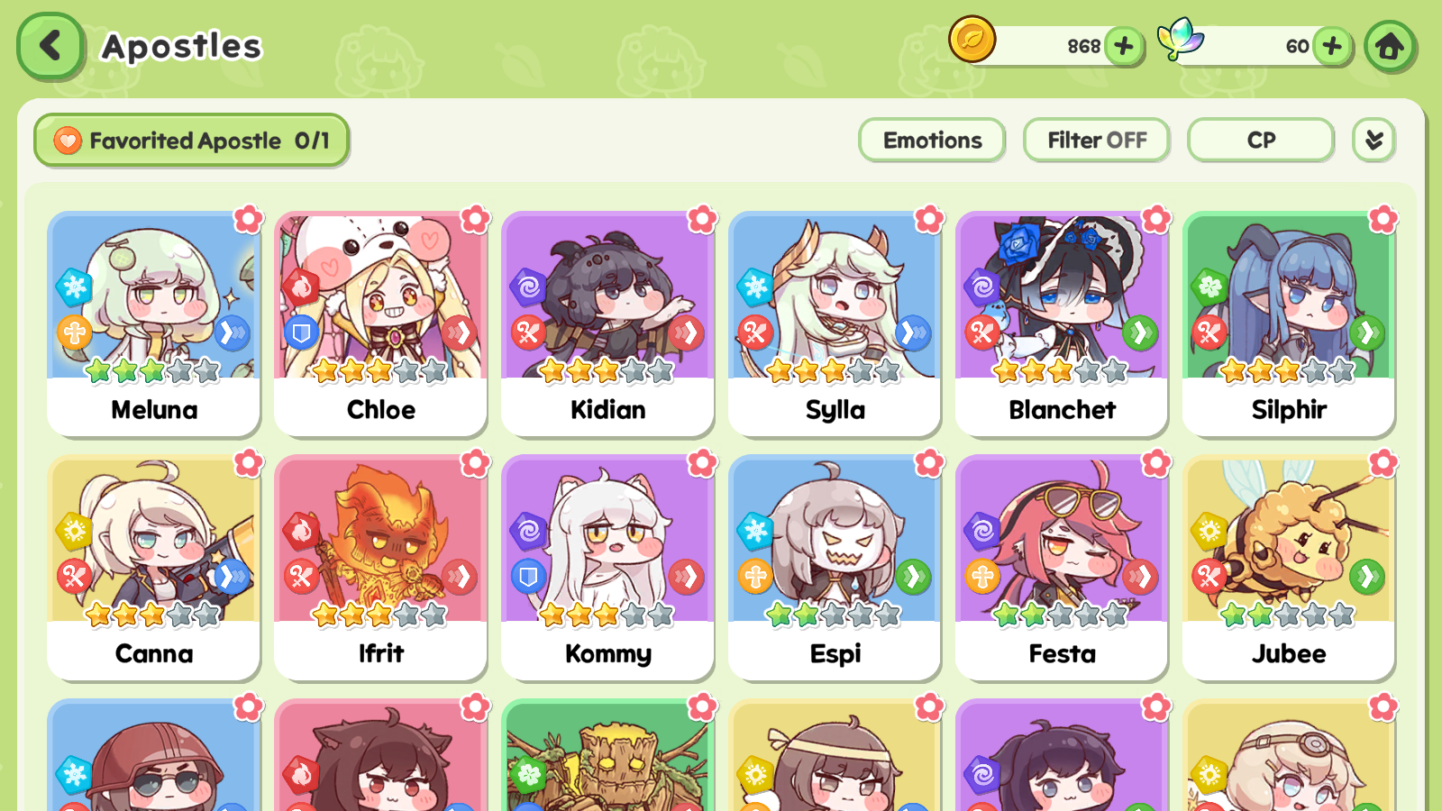Add butterfly crystals with plus button

tap(1332, 46)
